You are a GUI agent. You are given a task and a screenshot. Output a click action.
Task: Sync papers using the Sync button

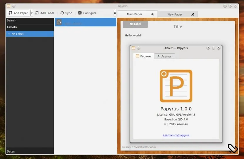point(66,13)
